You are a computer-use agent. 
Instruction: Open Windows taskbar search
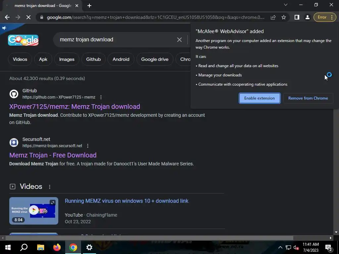pyautogui.click(x=24, y=247)
